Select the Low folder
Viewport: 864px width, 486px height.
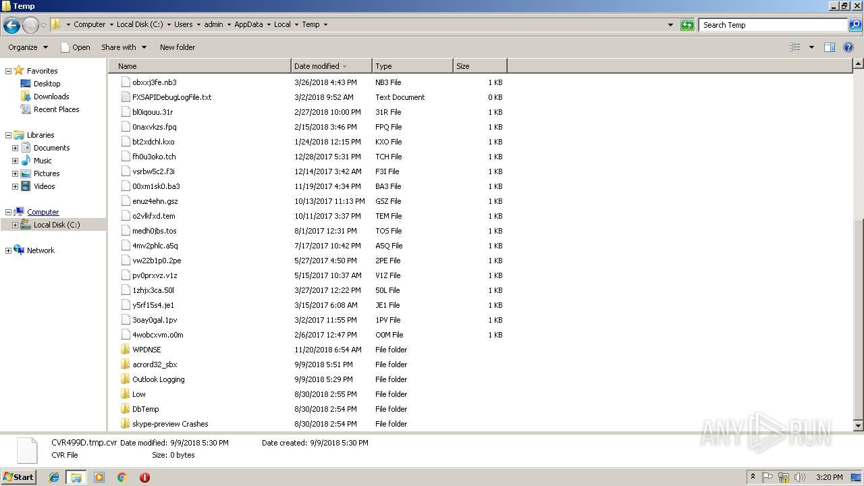tap(138, 394)
